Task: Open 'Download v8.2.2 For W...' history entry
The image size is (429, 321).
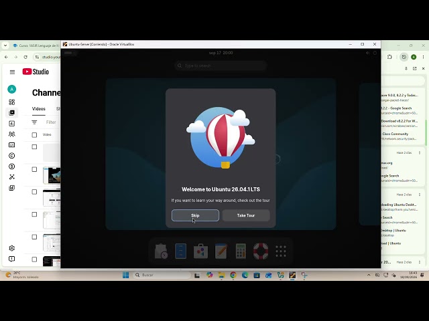Action: click(400, 123)
